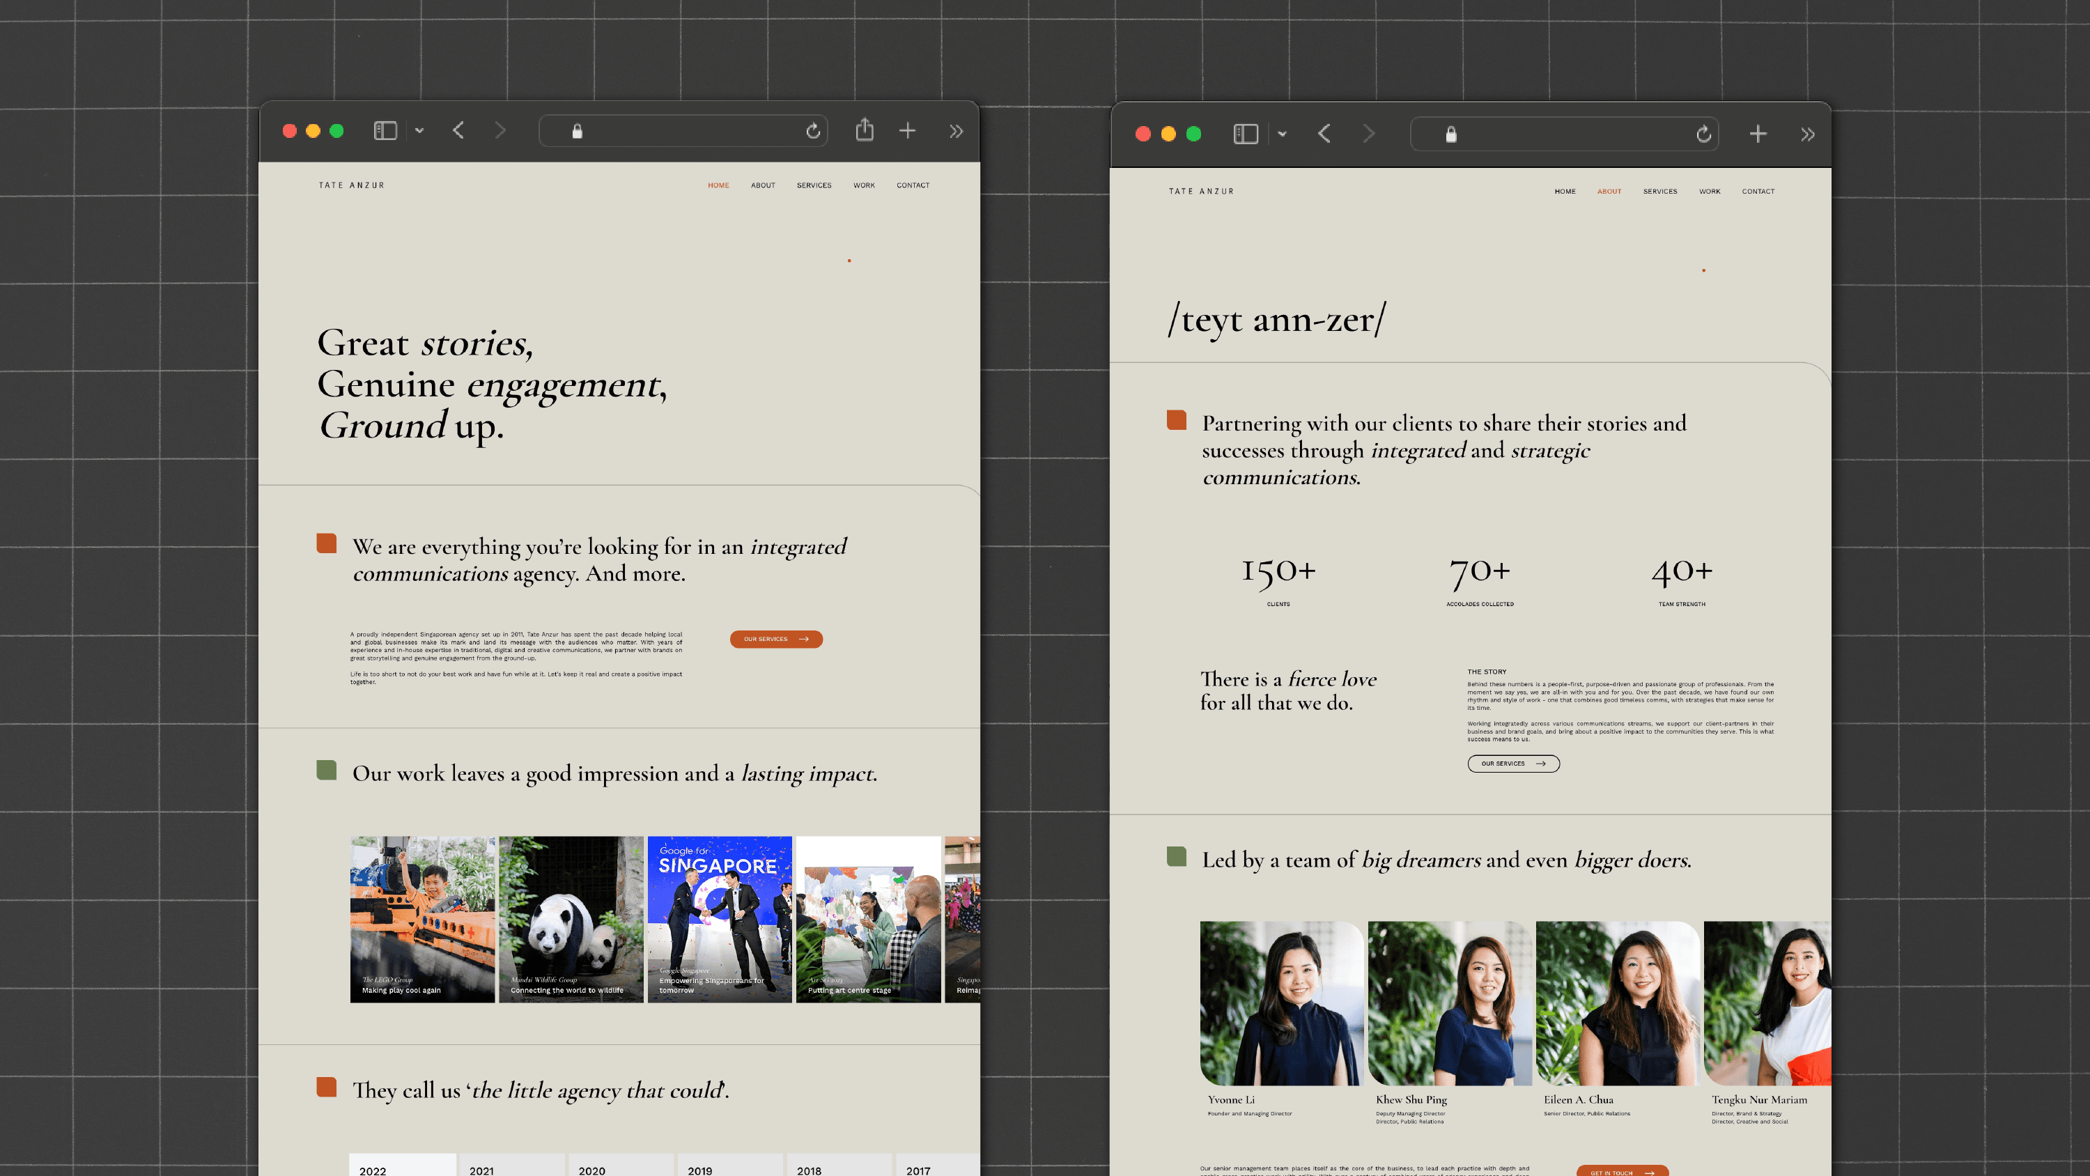Select the 2022 year tab

click(x=403, y=1166)
